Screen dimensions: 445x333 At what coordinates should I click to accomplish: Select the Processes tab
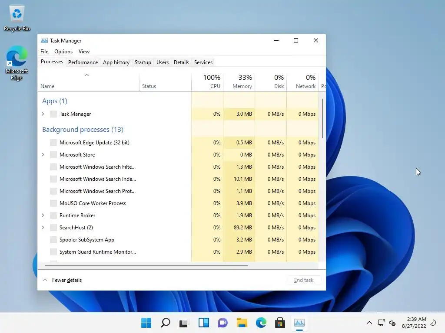click(x=52, y=62)
